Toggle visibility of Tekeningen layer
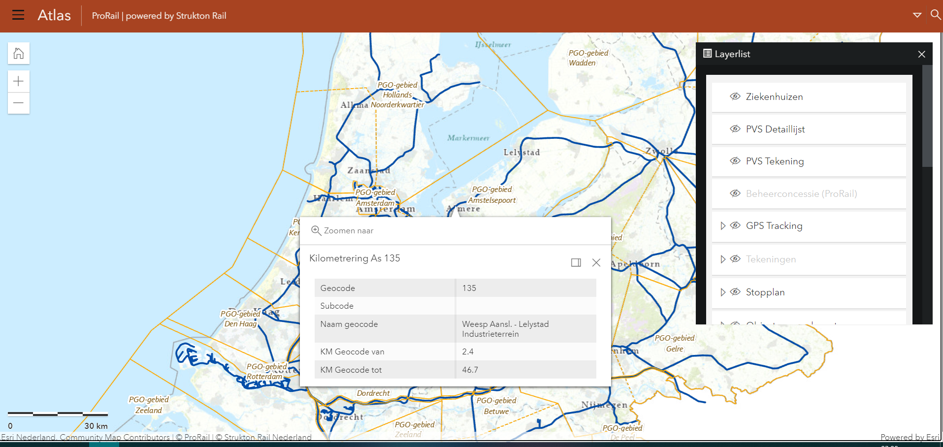943x447 pixels. point(735,259)
